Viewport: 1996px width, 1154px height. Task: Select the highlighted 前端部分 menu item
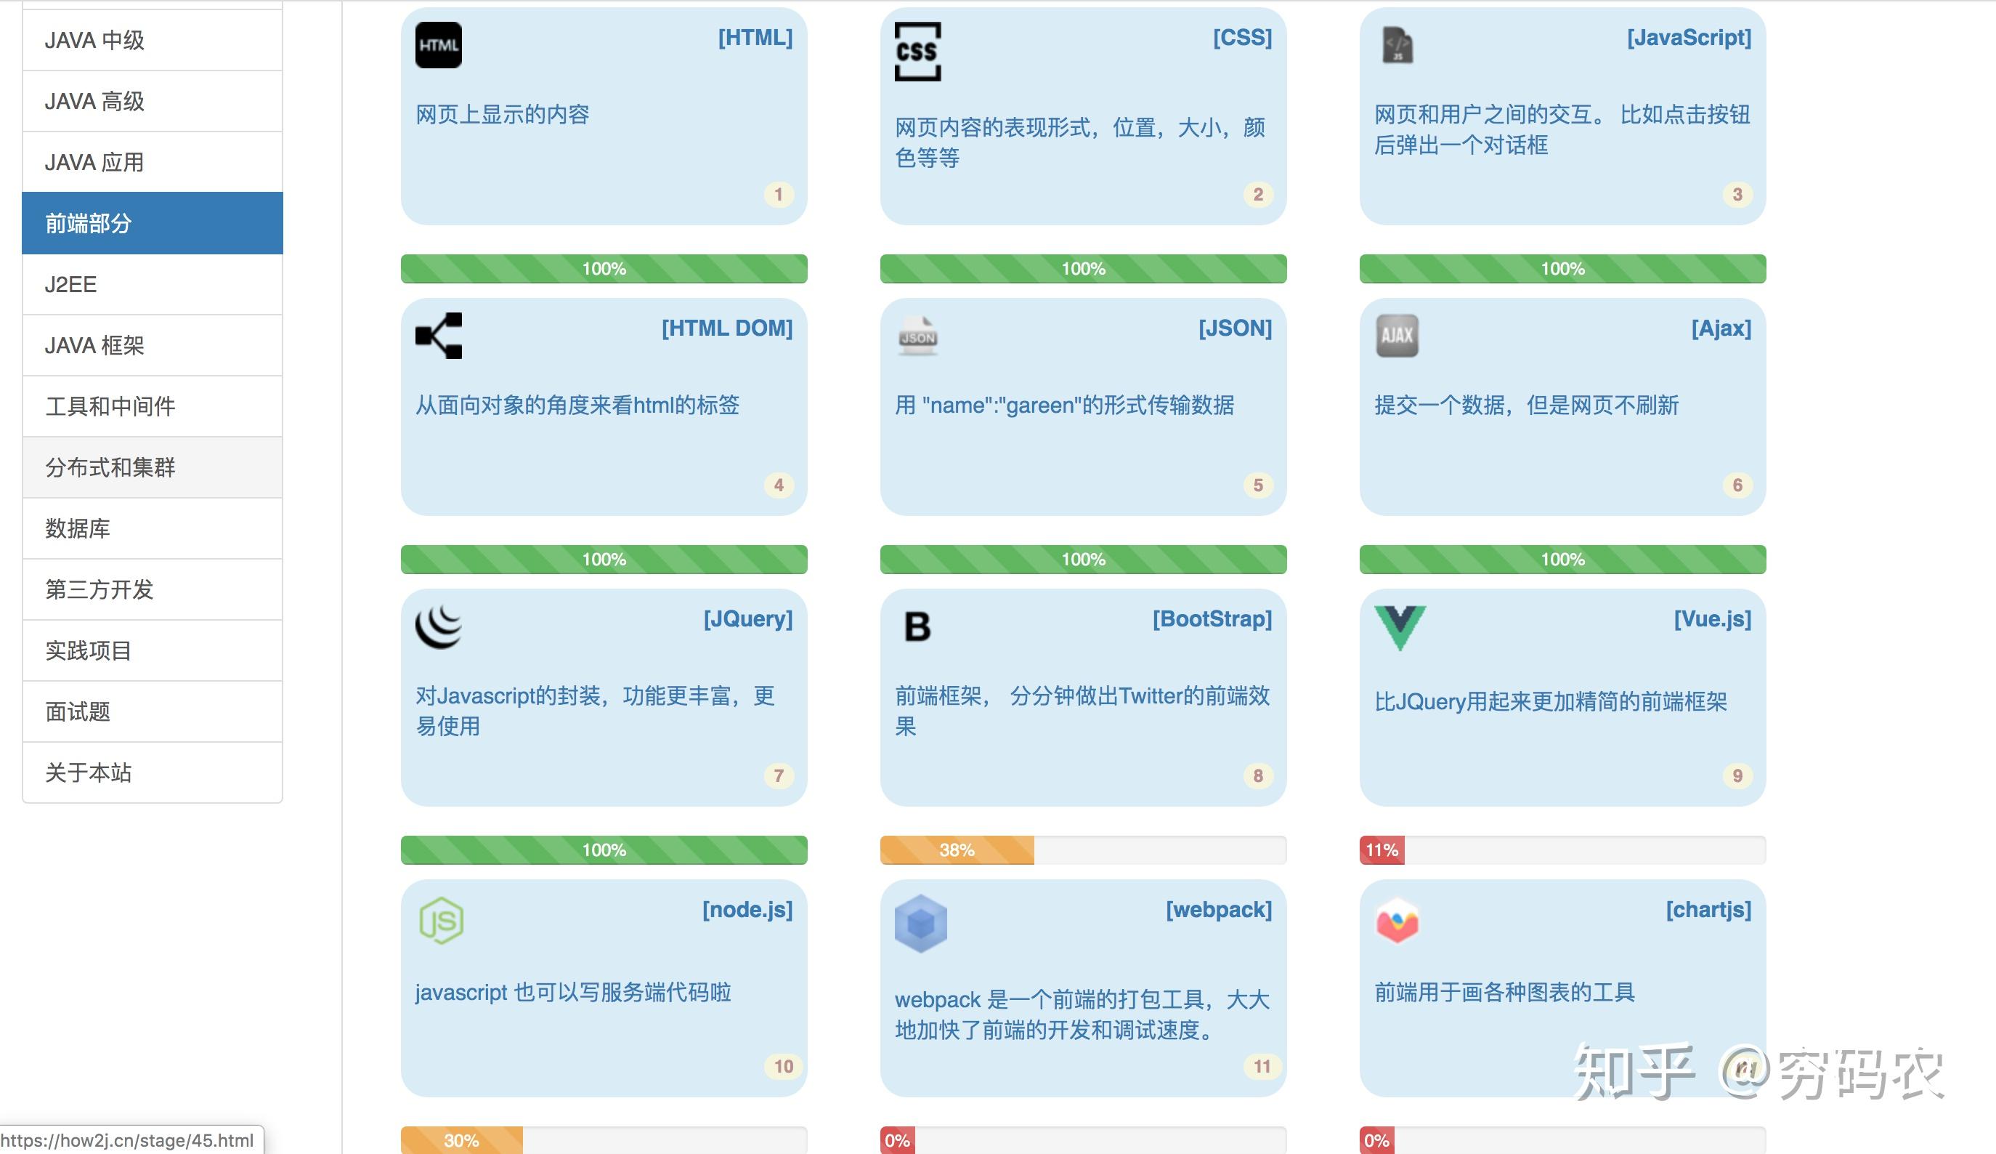(152, 222)
